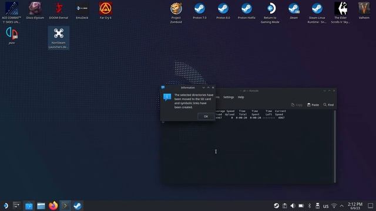Click the Show Desktop button

[x=371, y=206]
